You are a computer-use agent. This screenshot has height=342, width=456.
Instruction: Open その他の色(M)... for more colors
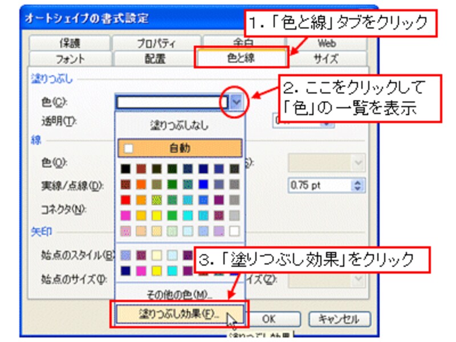(180, 295)
